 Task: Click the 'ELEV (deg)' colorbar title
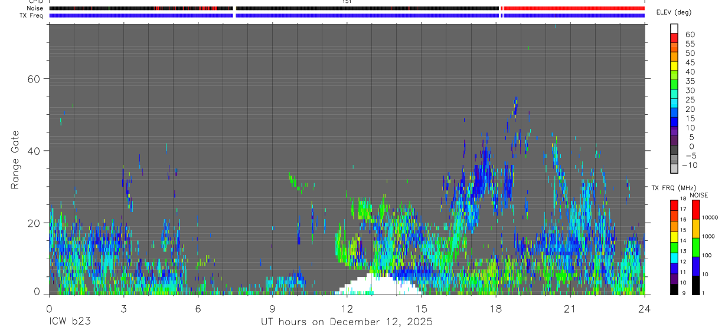(674, 12)
